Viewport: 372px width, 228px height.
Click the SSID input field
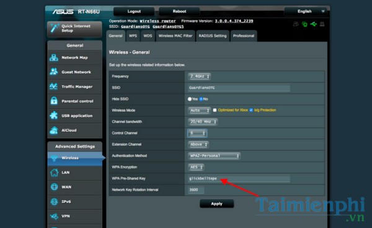coord(239,88)
